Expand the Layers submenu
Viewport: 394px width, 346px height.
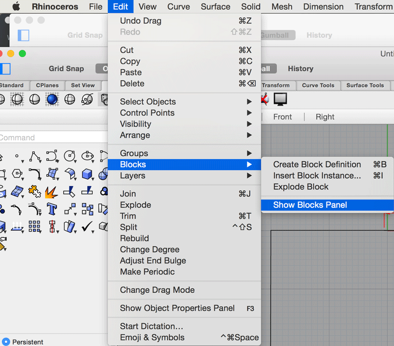pos(184,176)
